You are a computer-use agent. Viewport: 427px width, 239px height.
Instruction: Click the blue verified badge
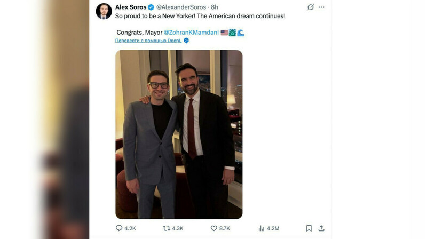[151, 7]
